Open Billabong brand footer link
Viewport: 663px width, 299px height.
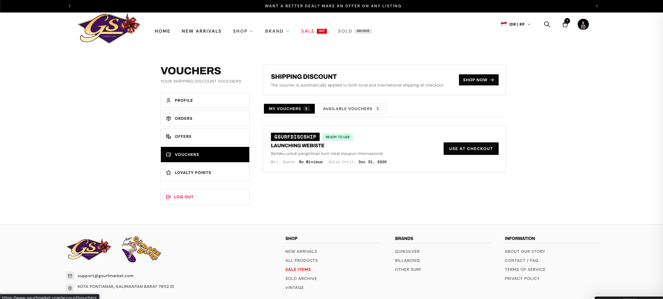point(407,260)
